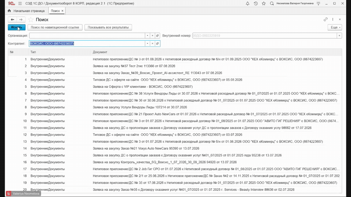This screenshot has width=351, height=197.
Task: Select row 14 Заказ №21 Voxys Auto NewCars
Action: [x=175, y=148]
